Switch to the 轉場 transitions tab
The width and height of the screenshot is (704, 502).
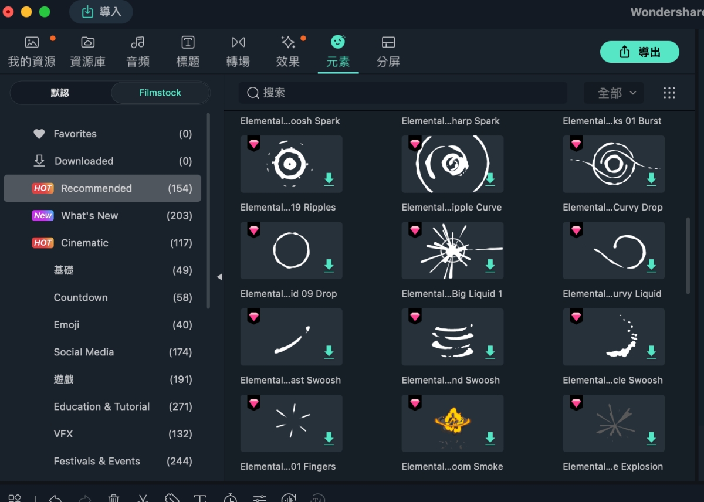point(238,51)
